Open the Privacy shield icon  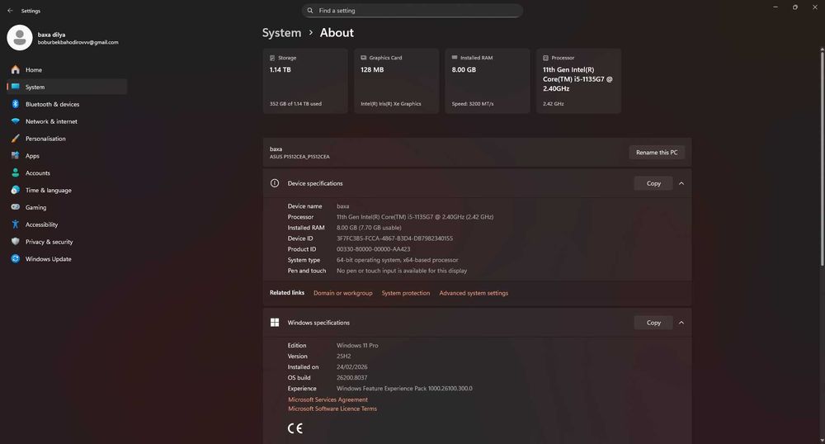pos(15,242)
